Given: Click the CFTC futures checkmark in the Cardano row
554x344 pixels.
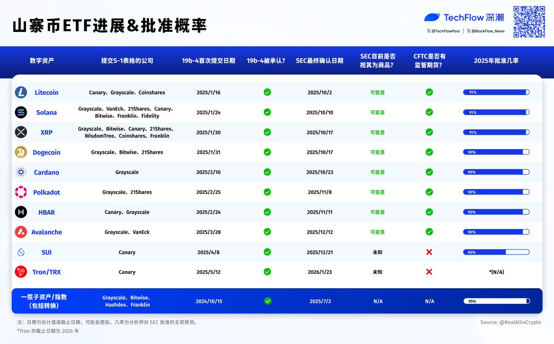Looking at the screenshot, I should (x=429, y=172).
